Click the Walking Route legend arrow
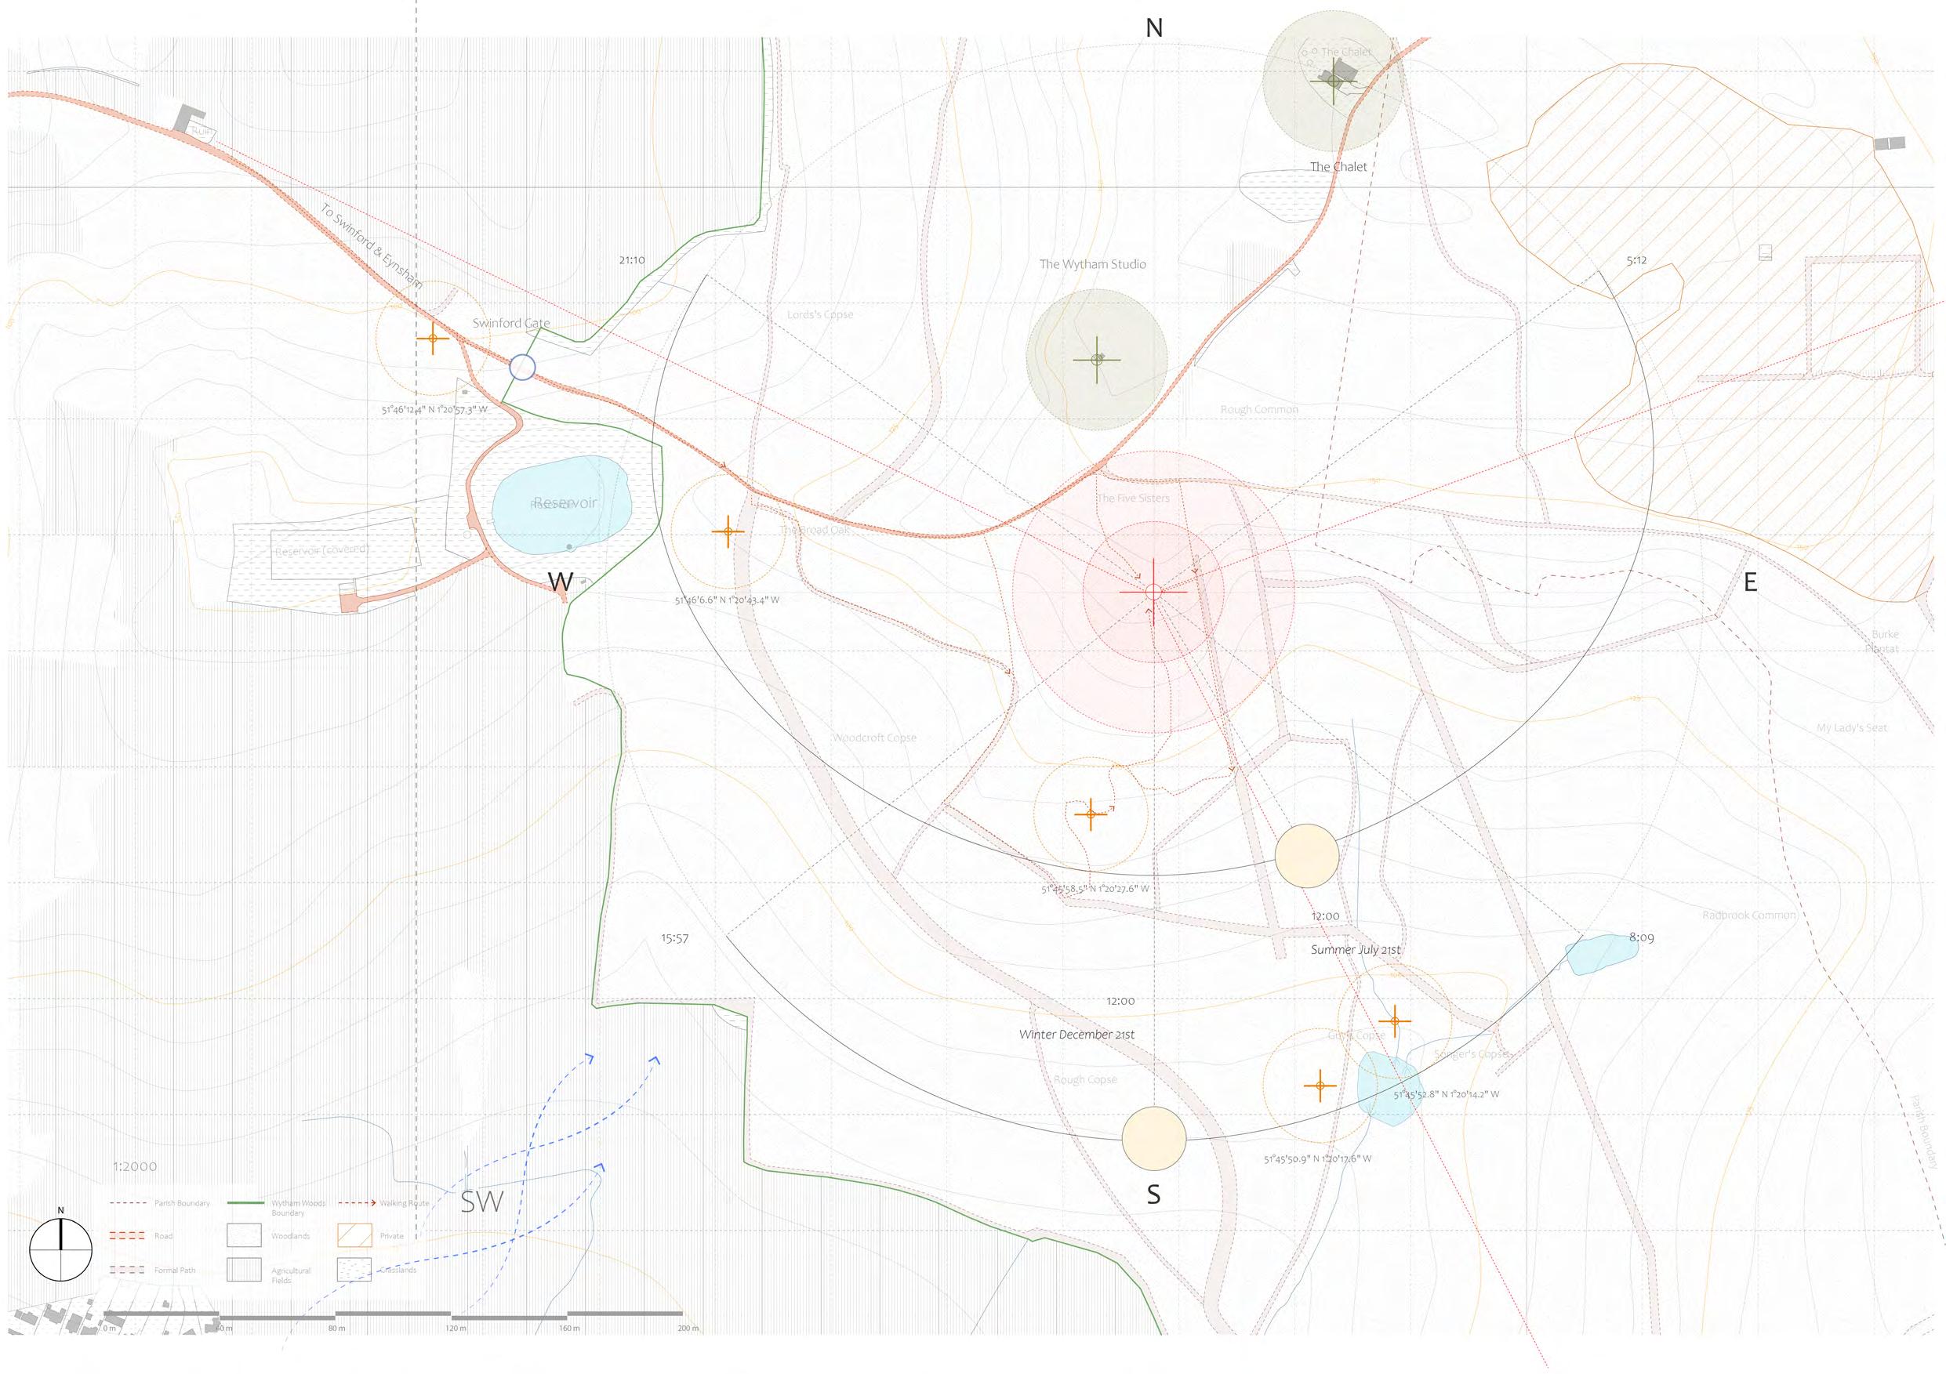This screenshot has width=1946, height=1374. [x=358, y=1203]
